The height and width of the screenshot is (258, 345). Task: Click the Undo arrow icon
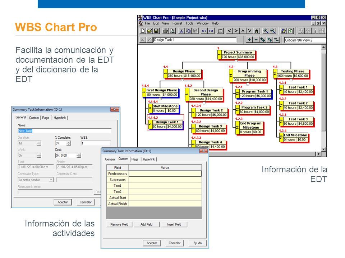pos(204,31)
